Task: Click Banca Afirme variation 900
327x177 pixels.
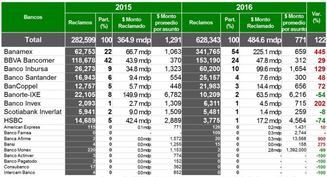Action: [x=322, y=139]
